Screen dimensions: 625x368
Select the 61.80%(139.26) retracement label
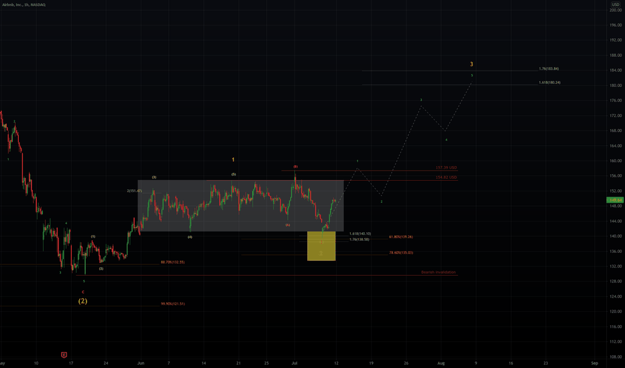point(400,237)
